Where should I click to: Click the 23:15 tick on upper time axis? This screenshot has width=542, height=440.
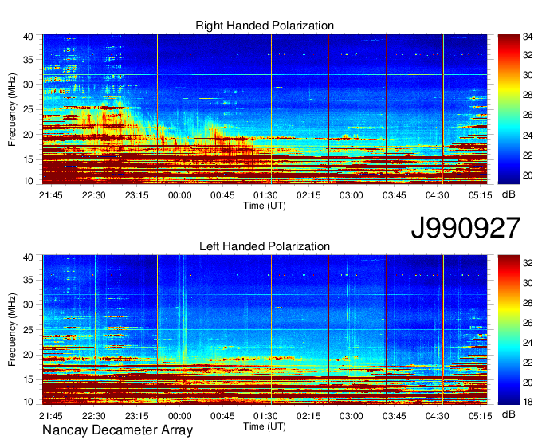click(136, 195)
